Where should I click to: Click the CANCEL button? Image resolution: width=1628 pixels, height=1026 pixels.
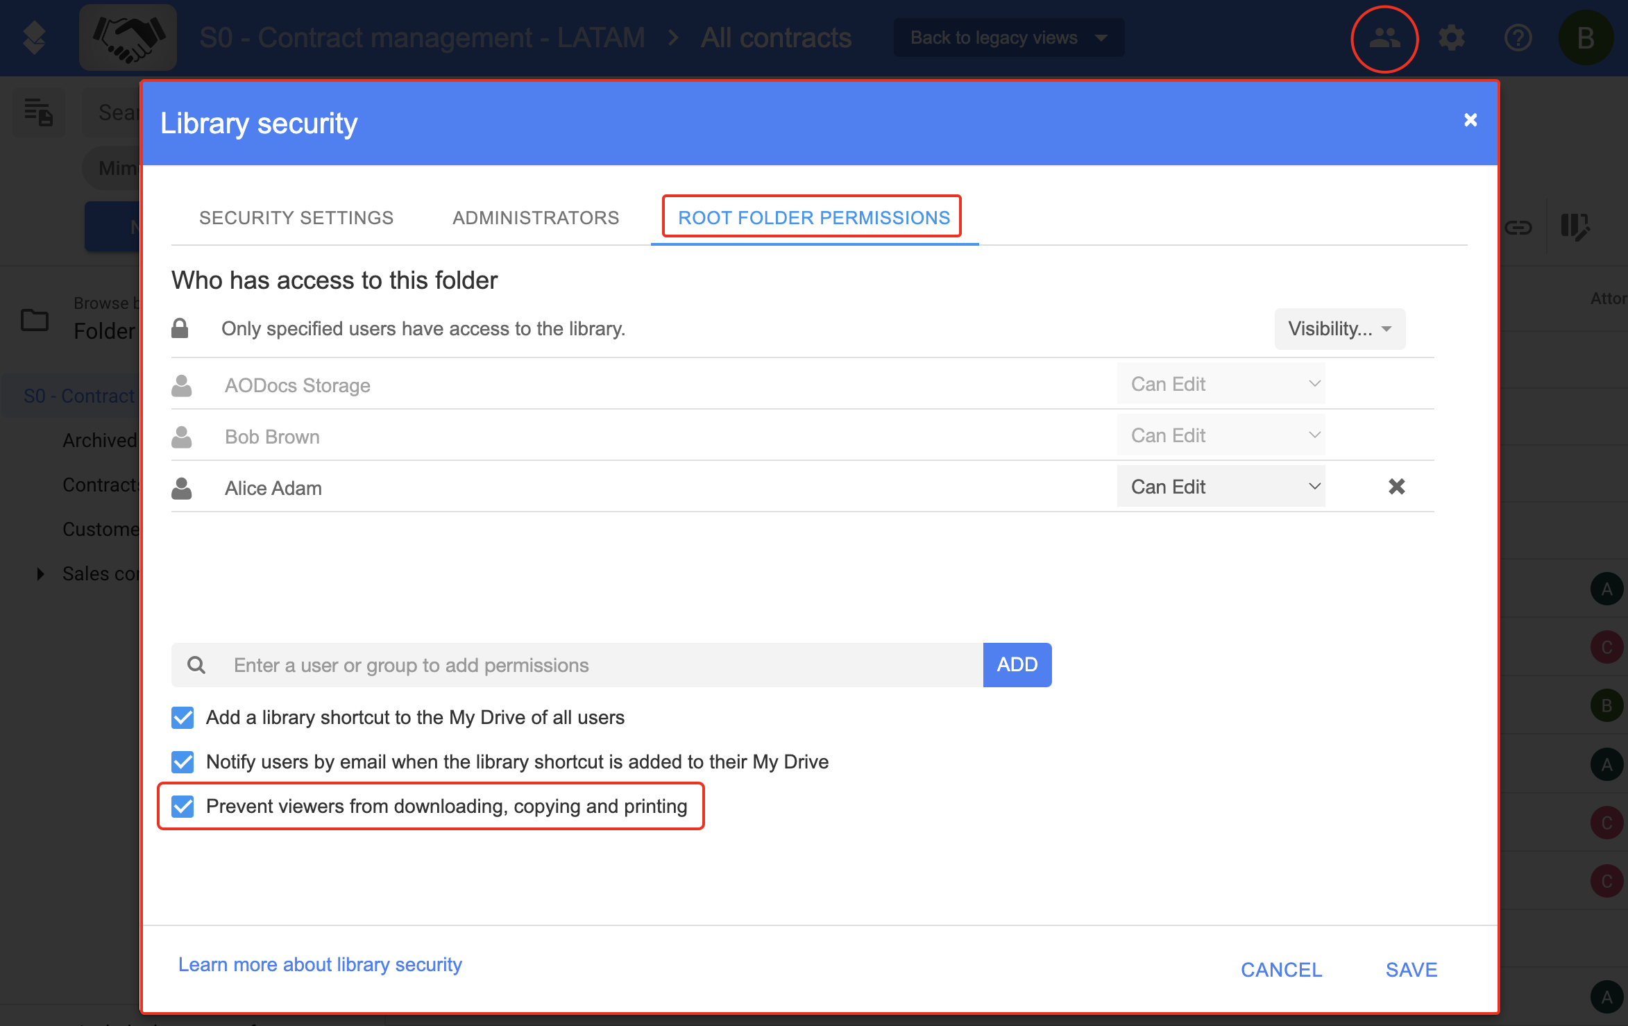pyautogui.click(x=1281, y=970)
